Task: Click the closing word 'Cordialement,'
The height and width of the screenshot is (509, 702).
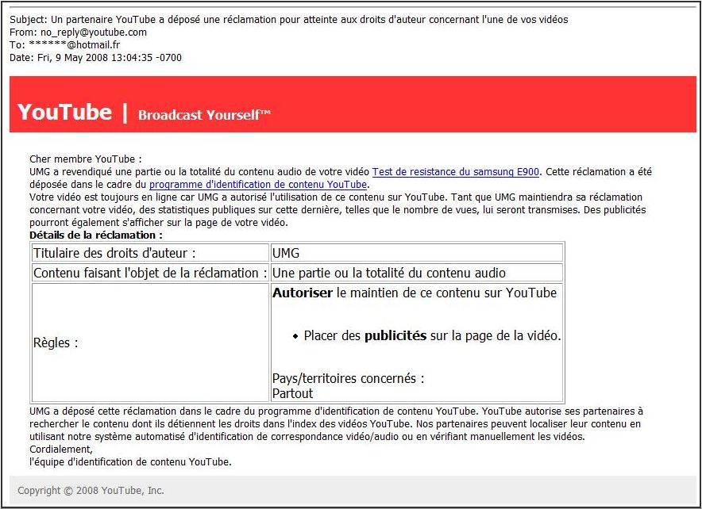Action: coord(61,449)
